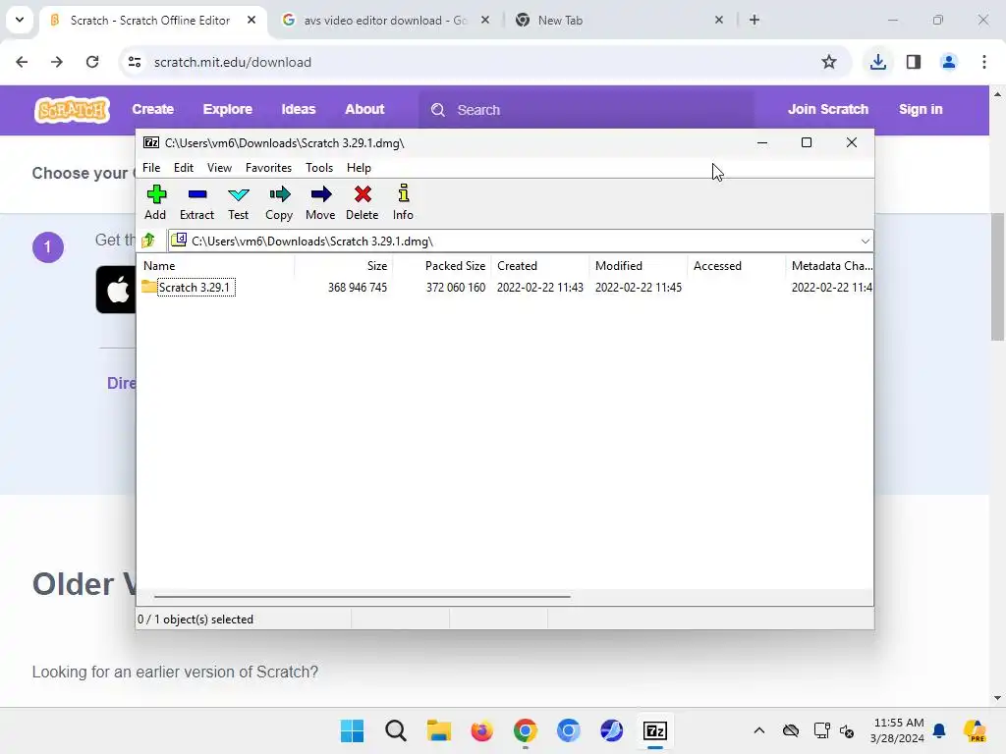This screenshot has width=1006, height=754.
Task: Close the New Tab browser tab
Action: pyautogui.click(x=718, y=21)
